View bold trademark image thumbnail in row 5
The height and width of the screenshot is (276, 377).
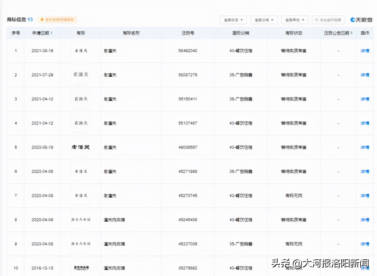[x=81, y=147]
